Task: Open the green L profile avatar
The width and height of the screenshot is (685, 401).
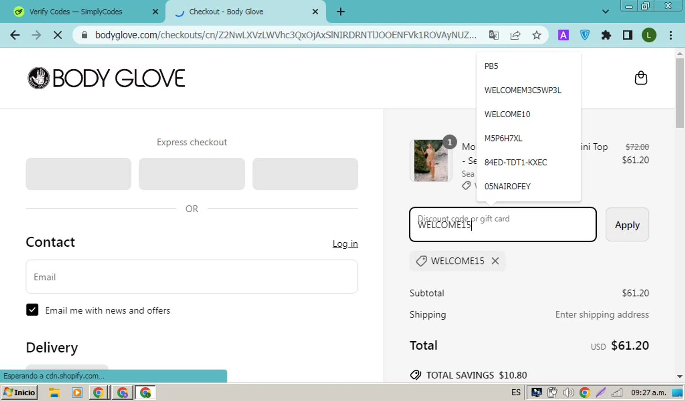Action: [649, 35]
